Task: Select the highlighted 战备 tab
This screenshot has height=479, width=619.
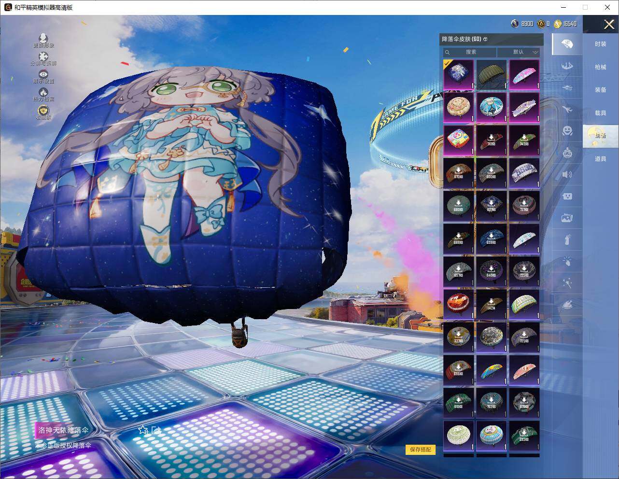Action: (x=600, y=136)
